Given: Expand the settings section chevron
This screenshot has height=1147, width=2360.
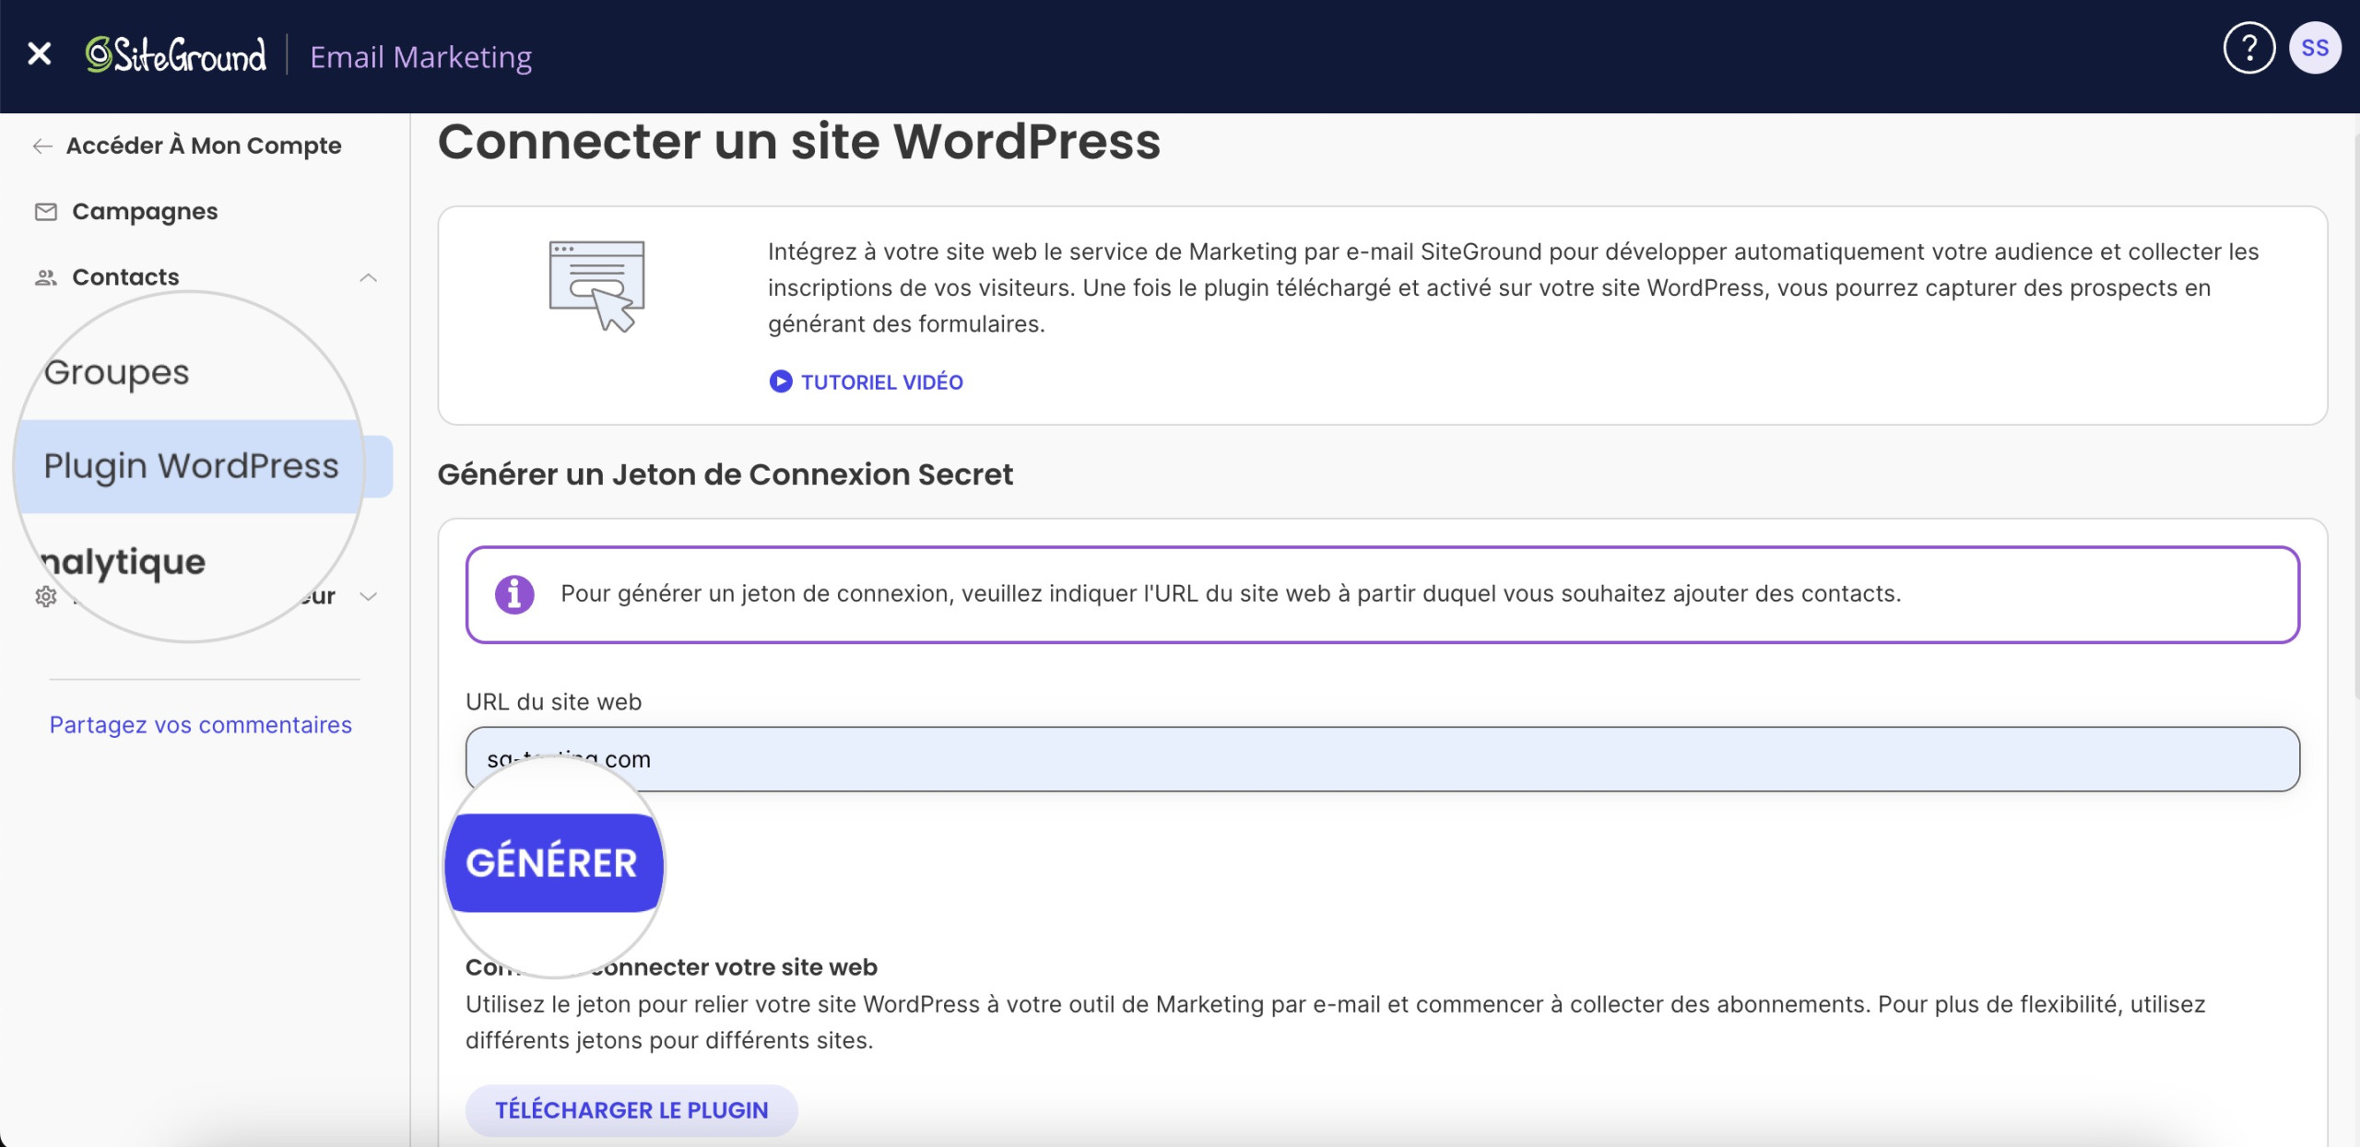Looking at the screenshot, I should tap(369, 596).
